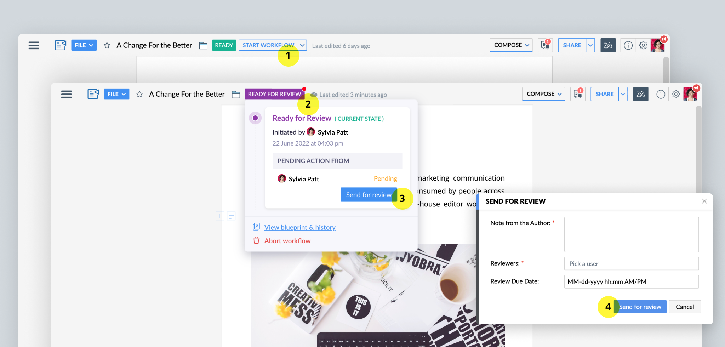Close the SEND FOR REVIEW dialog
The image size is (725, 347).
point(704,201)
